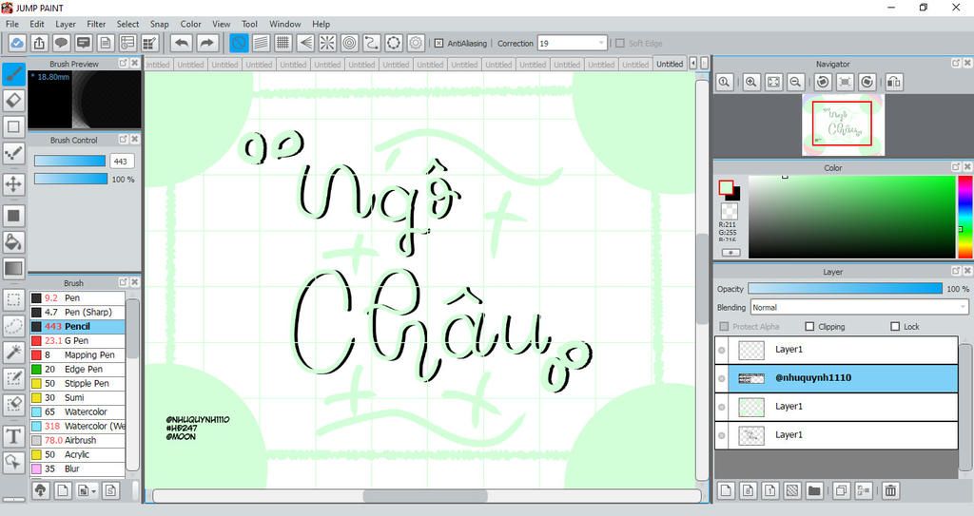Screen dimensions: 974x516
Task: Choose the Airbrush brush
Action: tap(77, 440)
